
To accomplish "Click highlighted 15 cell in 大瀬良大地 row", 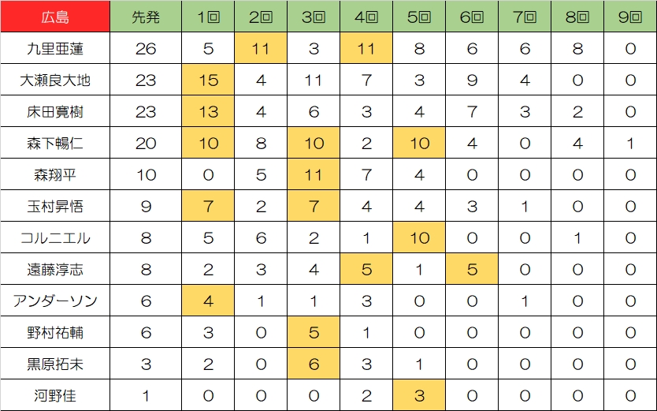I will coord(208,80).
